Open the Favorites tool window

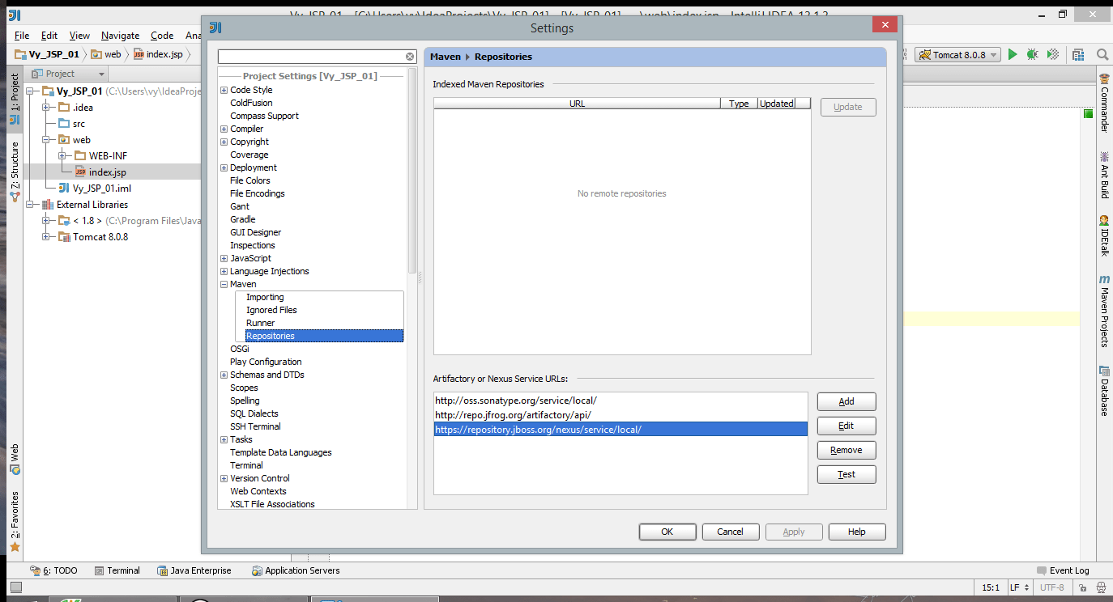15,522
